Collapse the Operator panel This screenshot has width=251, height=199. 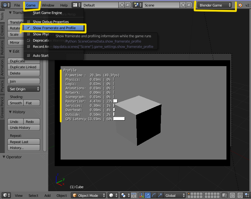tap(4, 157)
